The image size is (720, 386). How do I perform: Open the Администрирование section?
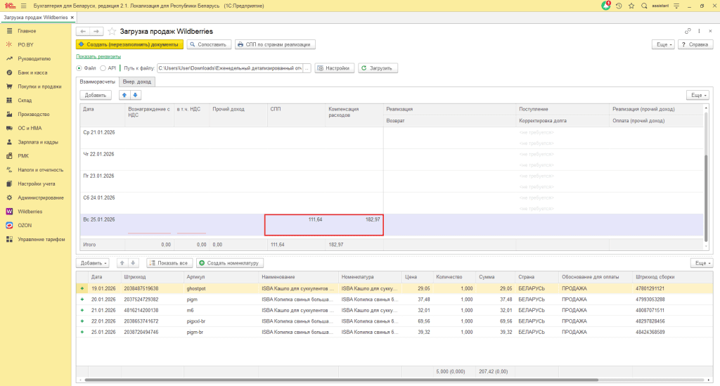coord(40,198)
